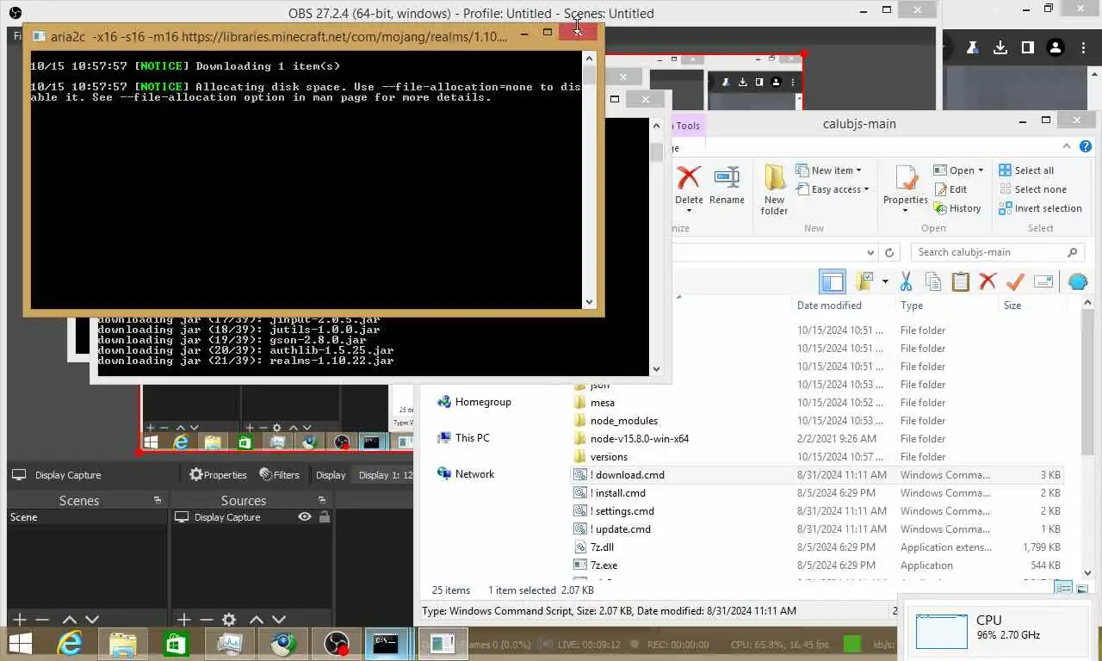
Task: Refresh the calubjs-main folder view
Action: (891, 252)
